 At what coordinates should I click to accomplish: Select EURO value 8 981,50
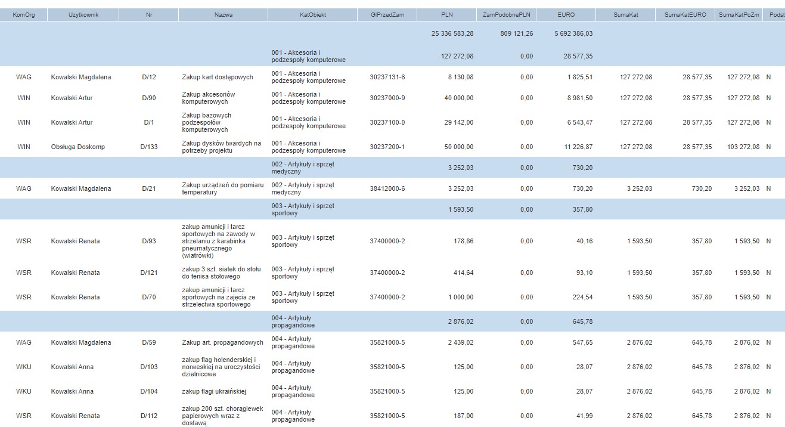[x=580, y=98]
